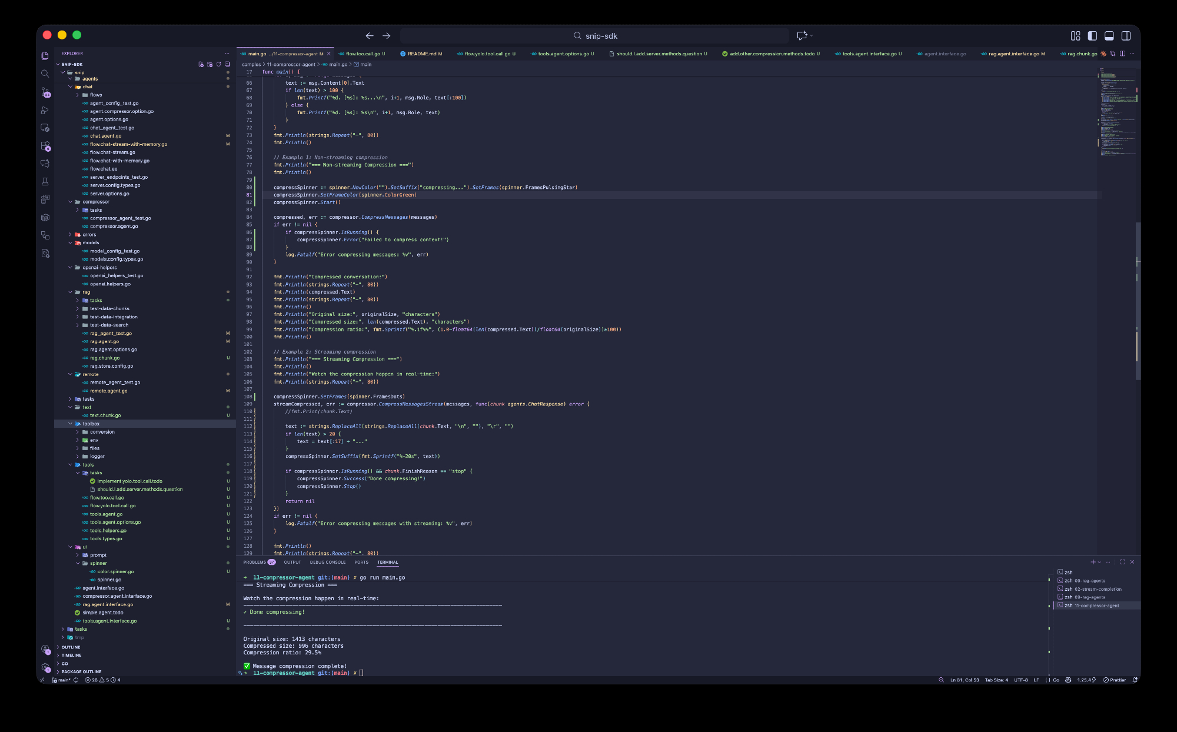Screen dimensions: 1177x732
Task: Open the Search view in the activity bar
Action: (45, 74)
